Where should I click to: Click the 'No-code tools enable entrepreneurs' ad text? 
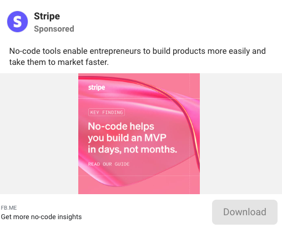[138, 51]
